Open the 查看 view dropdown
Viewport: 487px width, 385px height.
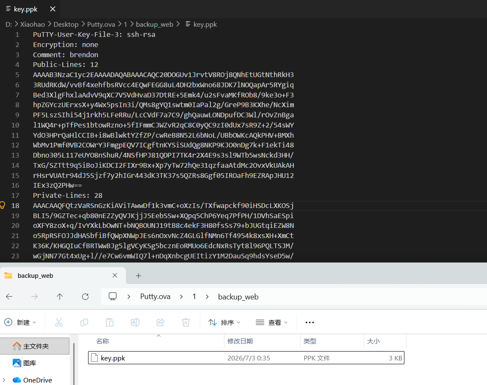271,322
